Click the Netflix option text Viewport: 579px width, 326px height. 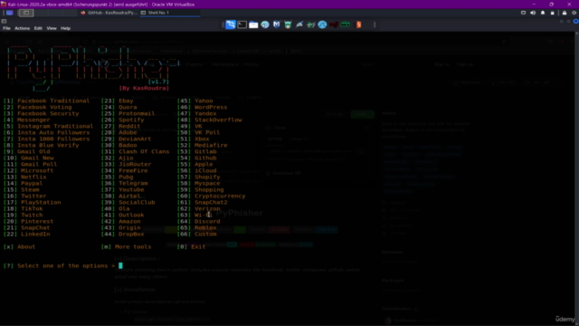33,177
